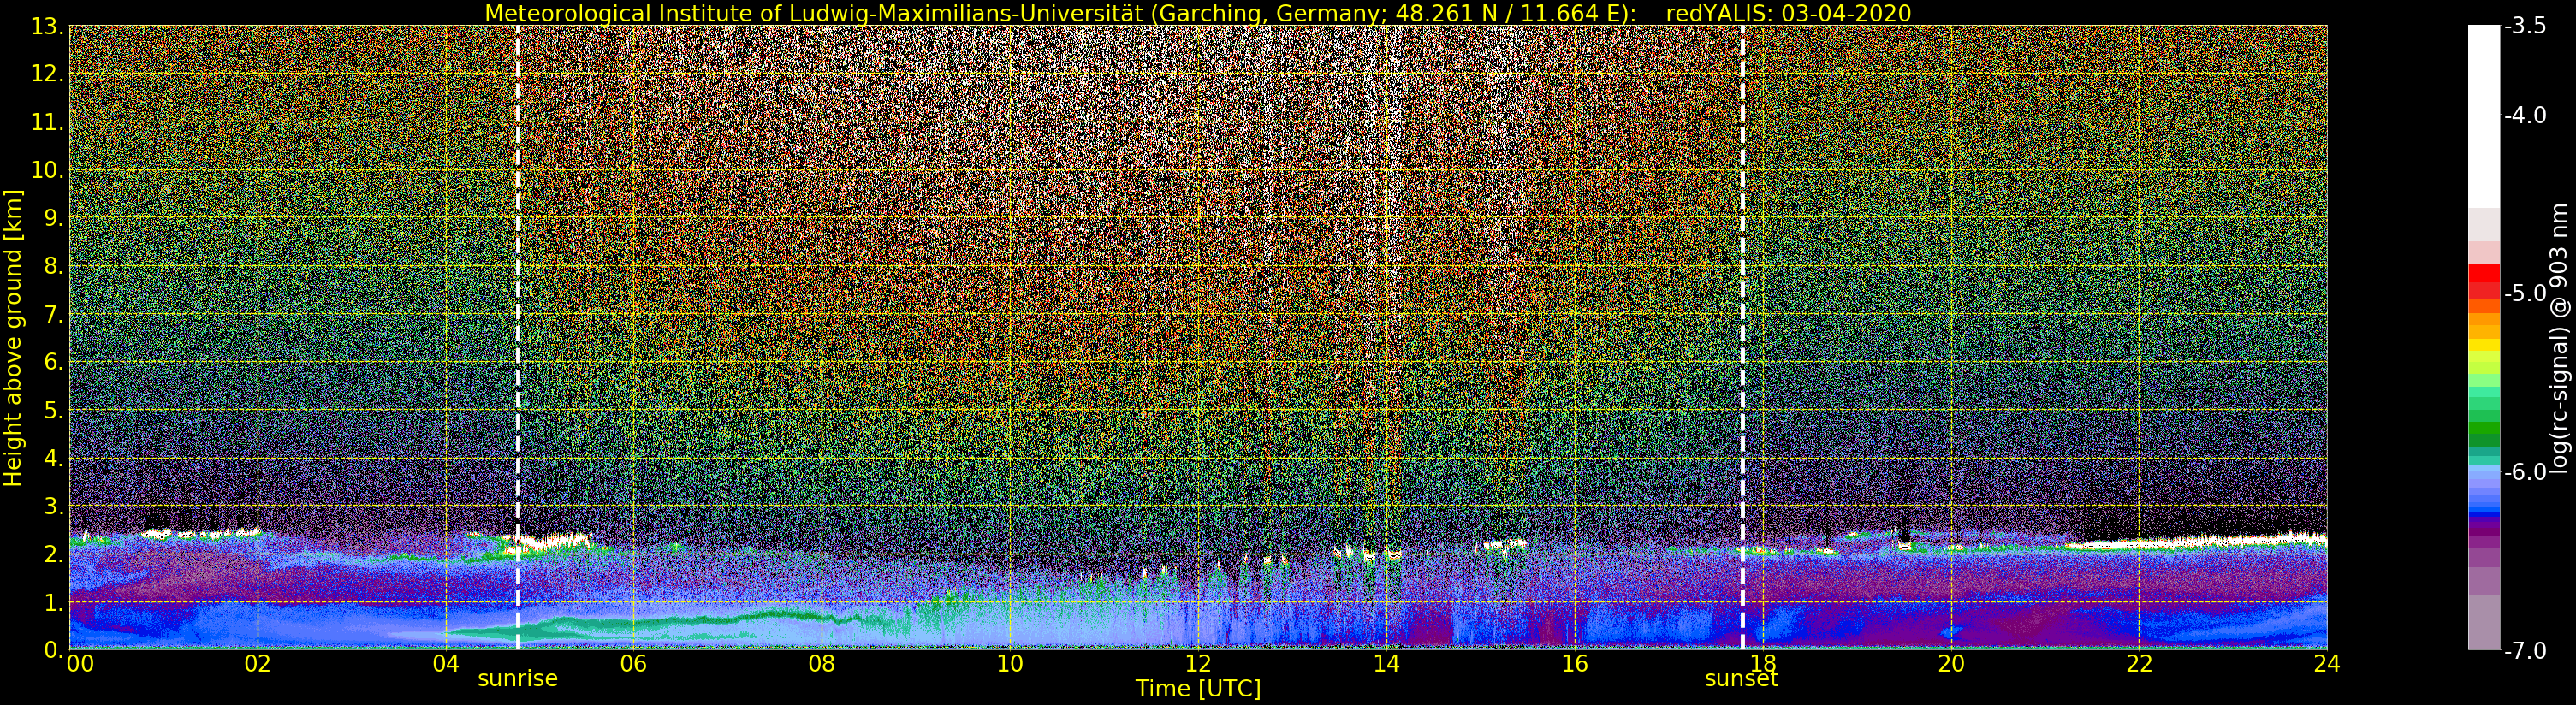The height and width of the screenshot is (705, 2576).
Task: Click height axis tick label '10.'
Action: pyautogui.click(x=47, y=170)
